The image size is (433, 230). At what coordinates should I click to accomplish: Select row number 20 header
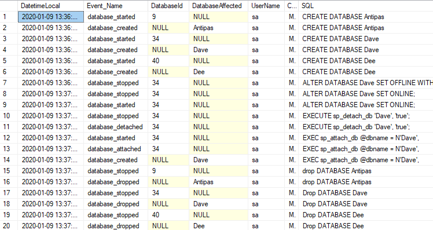coord(9,226)
